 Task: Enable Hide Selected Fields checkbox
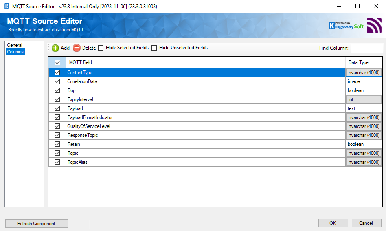click(x=101, y=48)
